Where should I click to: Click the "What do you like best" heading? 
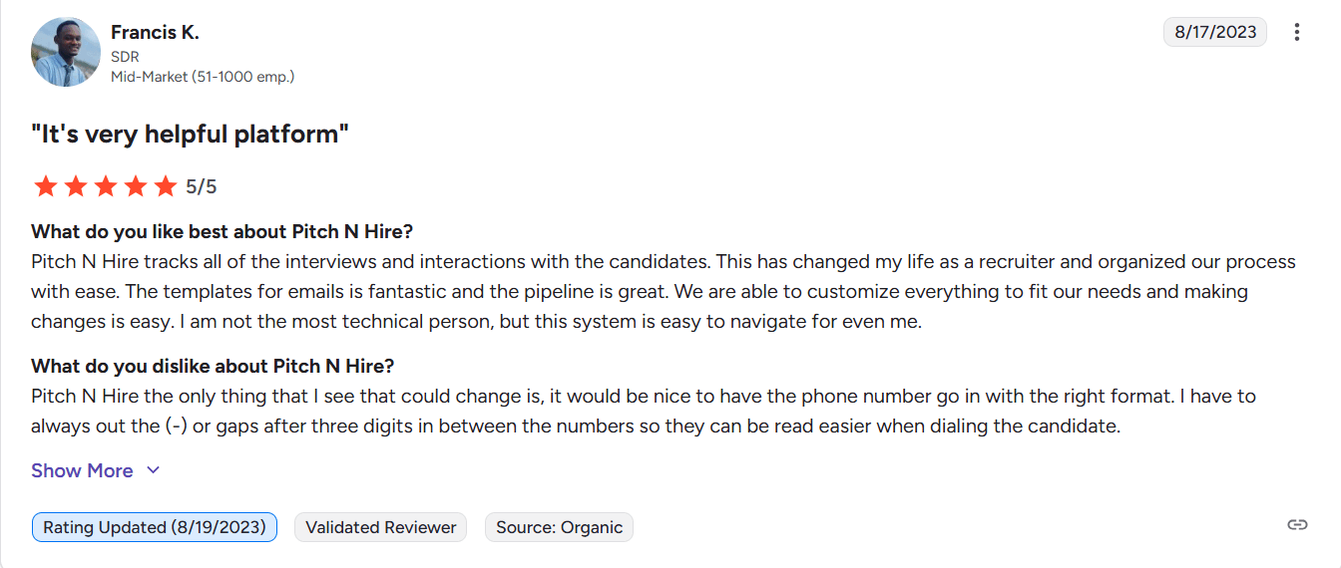pos(222,232)
